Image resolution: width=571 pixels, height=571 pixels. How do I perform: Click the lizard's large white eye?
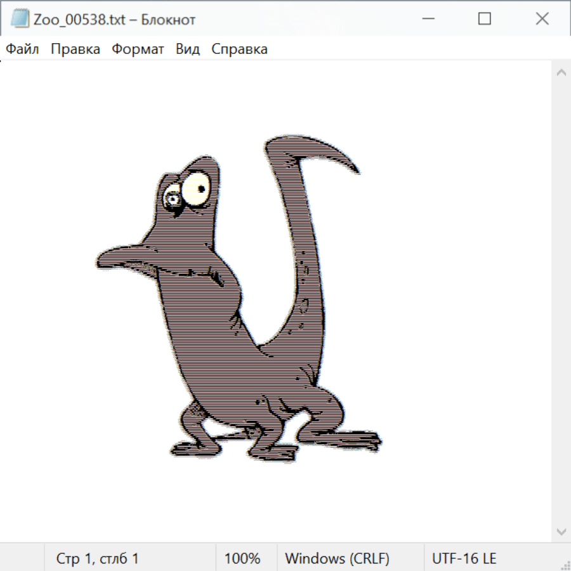pyautogui.click(x=197, y=188)
